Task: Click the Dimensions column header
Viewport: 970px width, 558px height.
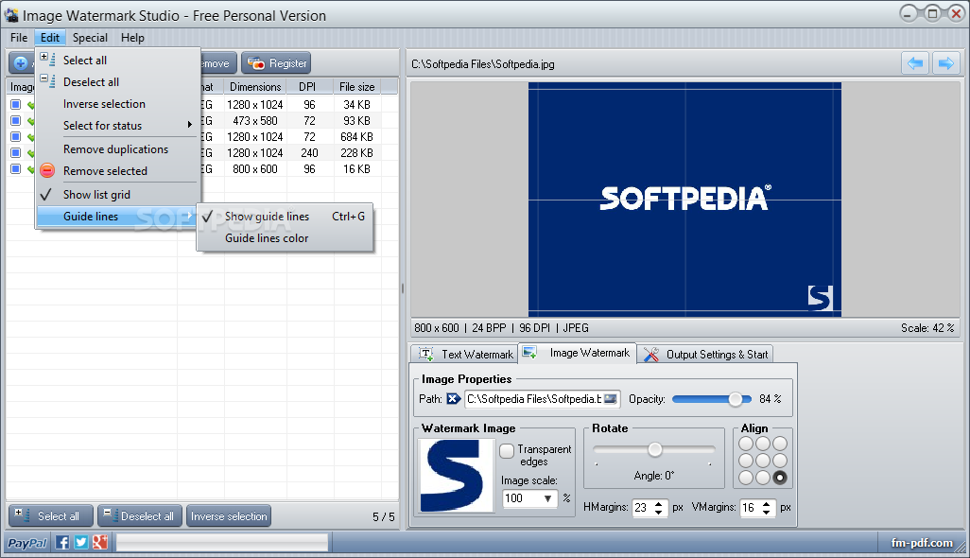Action: pyautogui.click(x=255, y=87)
